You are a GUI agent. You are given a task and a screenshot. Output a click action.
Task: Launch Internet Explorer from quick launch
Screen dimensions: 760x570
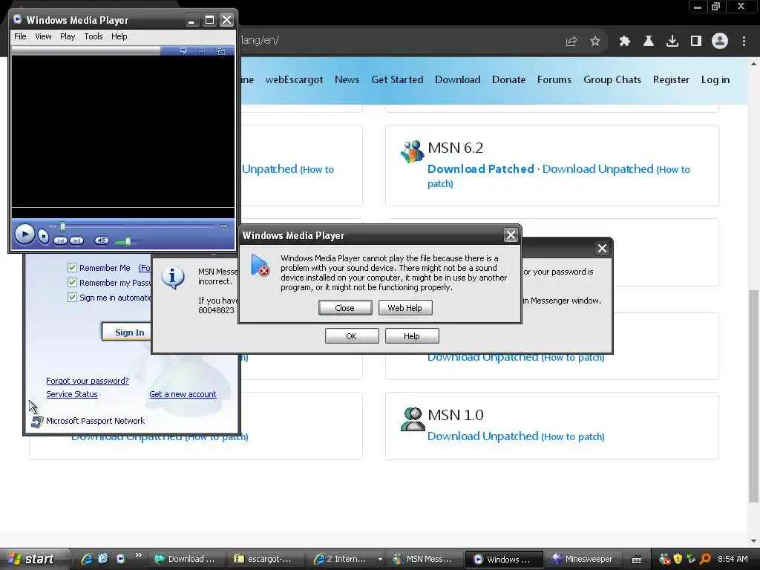coord(88,559)
